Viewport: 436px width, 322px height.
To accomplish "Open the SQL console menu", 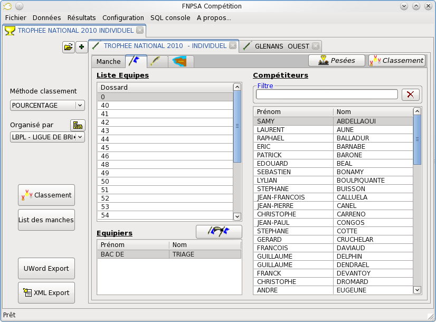I will point(170,17).
